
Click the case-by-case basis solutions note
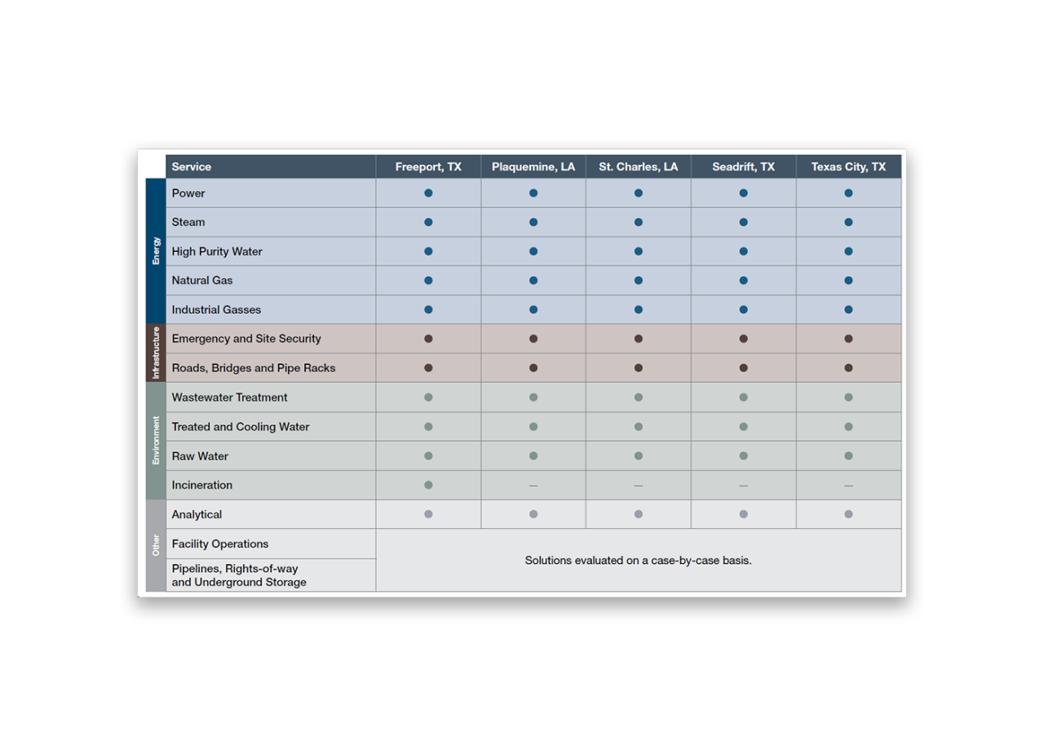click(x=638, y=560)
